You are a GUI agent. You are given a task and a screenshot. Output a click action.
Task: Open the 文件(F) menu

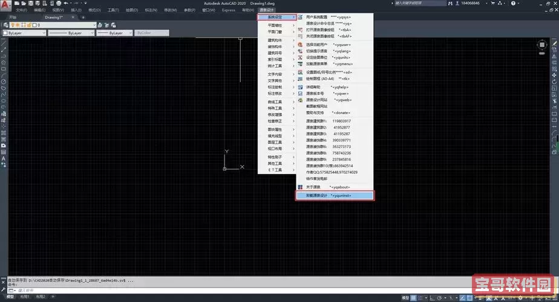[21, 10]
